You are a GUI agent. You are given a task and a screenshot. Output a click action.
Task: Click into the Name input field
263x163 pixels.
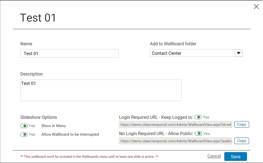point(69,53)
